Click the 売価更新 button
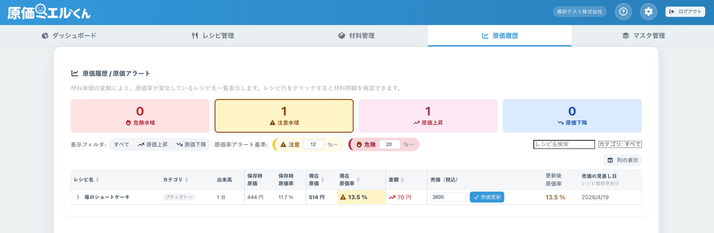714x233 pixels. click(x=487, y=197)
